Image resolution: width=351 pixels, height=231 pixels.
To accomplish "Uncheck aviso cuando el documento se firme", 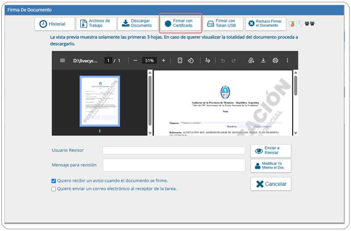I will coord(54,181).
